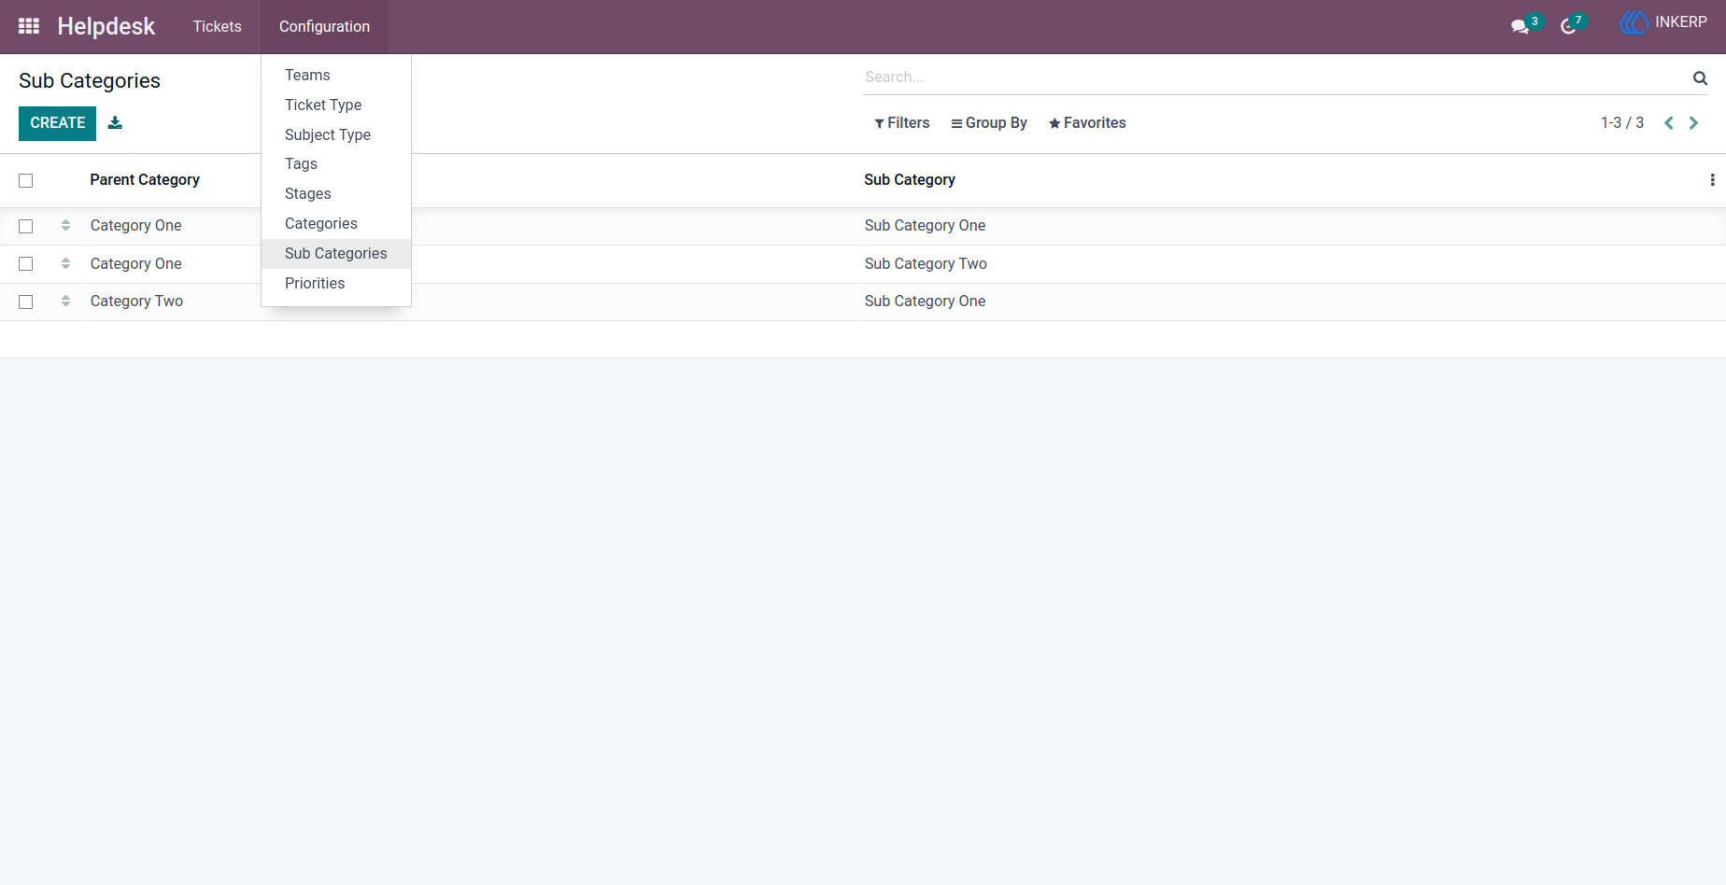
Task: Go to previous page arrow
Action: pyautogui.click(x=1668, y=123)
